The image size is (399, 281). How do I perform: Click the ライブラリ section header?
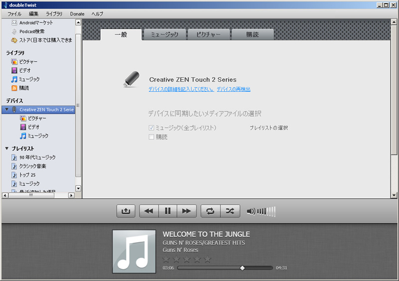click(15, 53)
